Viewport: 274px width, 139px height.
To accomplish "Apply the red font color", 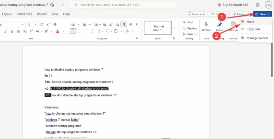I will (58, 31).
